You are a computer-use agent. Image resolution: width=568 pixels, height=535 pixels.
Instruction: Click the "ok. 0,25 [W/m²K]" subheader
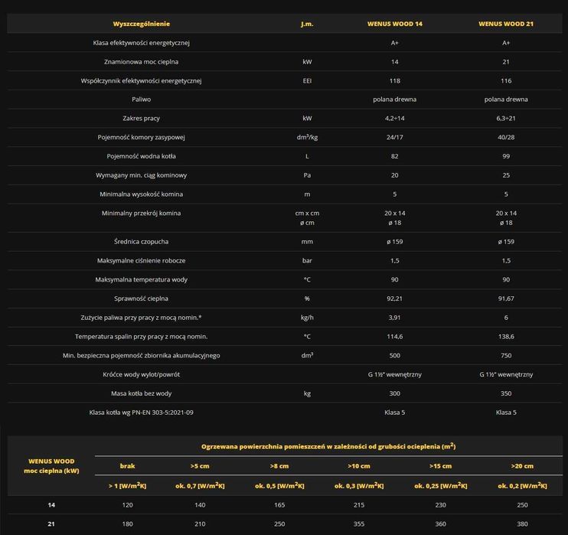(x=440, y=486)
